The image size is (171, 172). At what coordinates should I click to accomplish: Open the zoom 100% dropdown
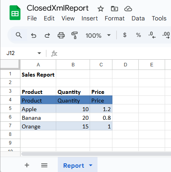click(x=98, y=35)
